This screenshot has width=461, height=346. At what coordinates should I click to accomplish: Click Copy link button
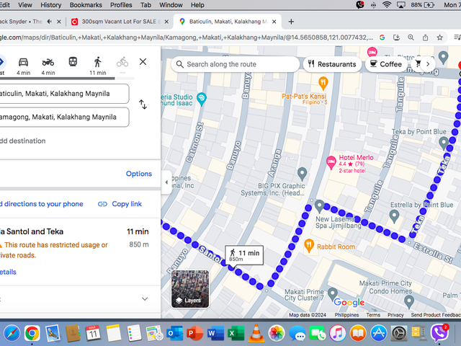tap(120, 204)
